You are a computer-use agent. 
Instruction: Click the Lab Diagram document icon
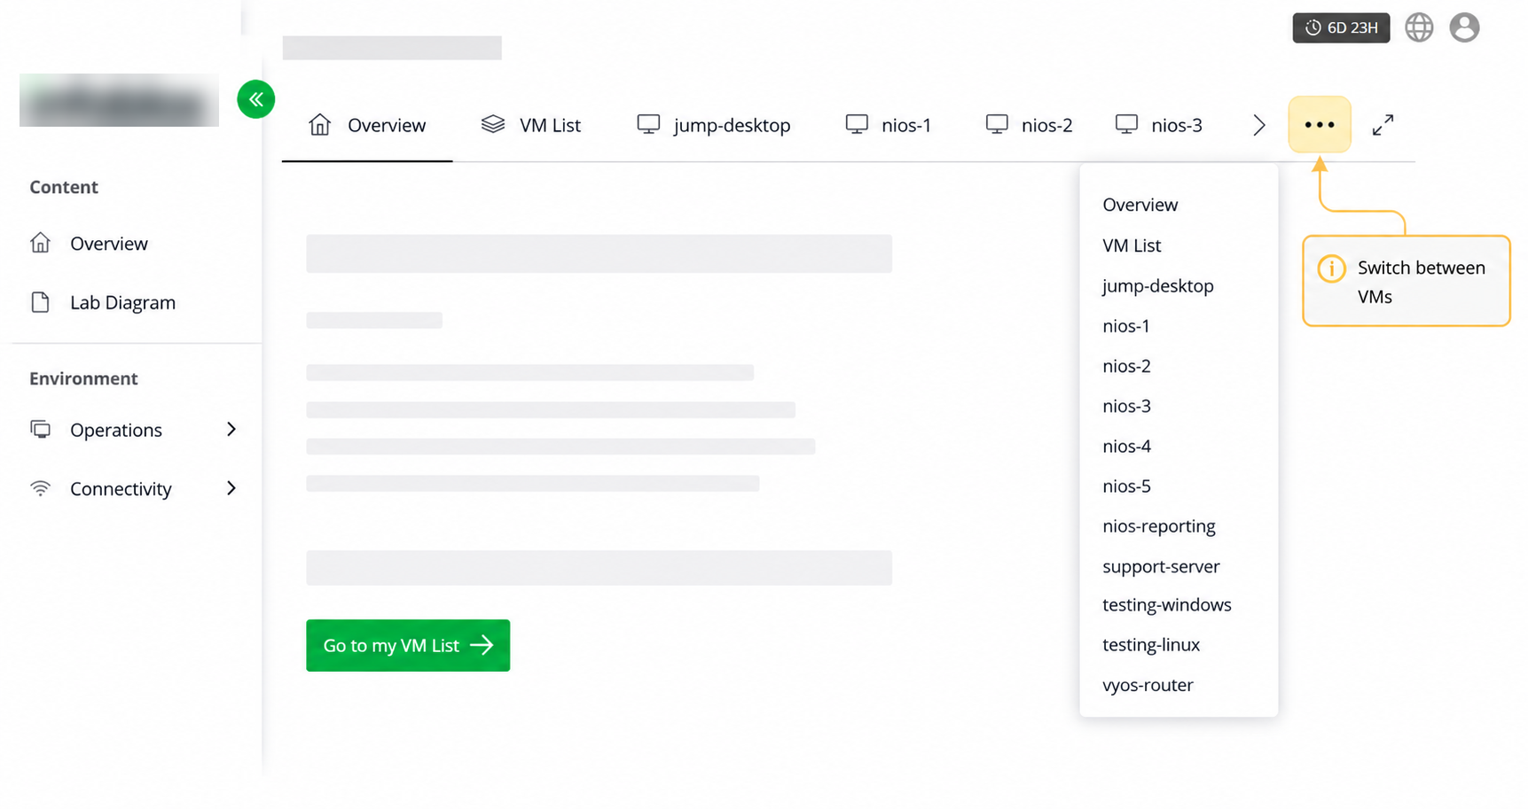[41, 302]
